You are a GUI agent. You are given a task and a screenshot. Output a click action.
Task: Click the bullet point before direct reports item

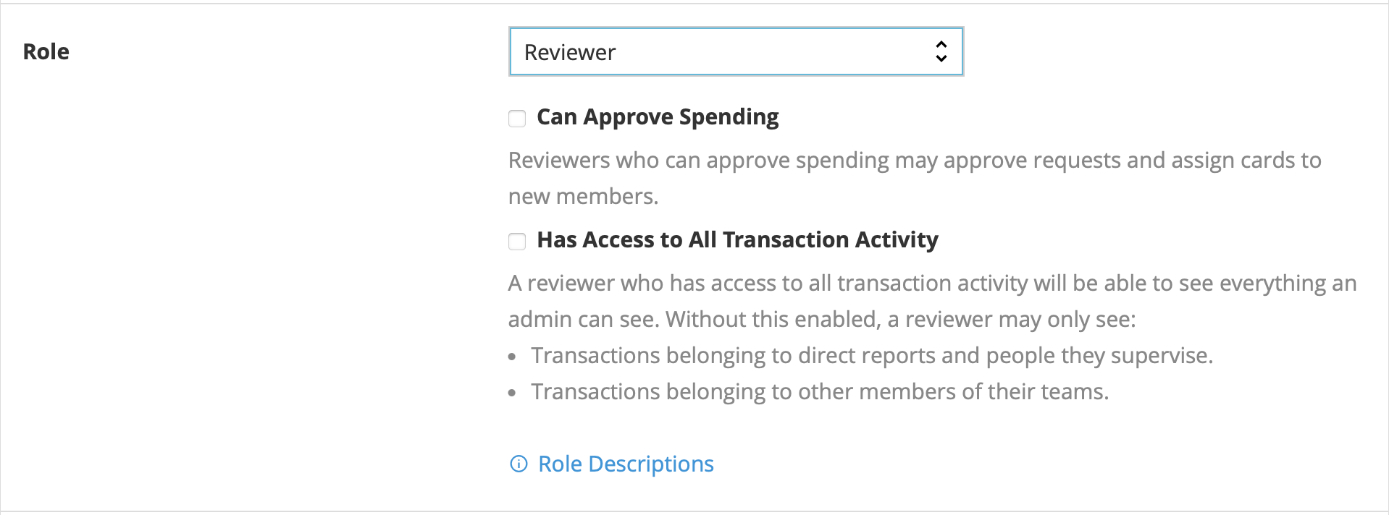coord(513,356)
